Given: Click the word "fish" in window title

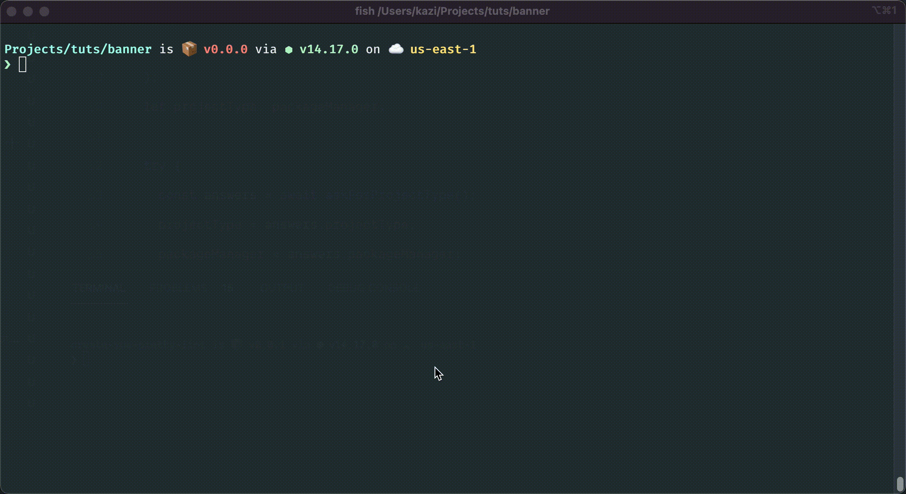Looking at the screenshot, I should (364, 11).
